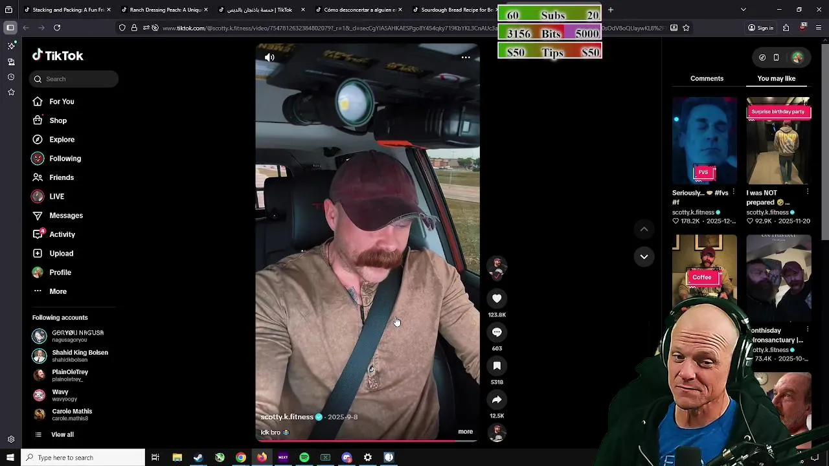Like the video with the heart icon
Viewport: 829px width, 466px height.
point(497,298)
